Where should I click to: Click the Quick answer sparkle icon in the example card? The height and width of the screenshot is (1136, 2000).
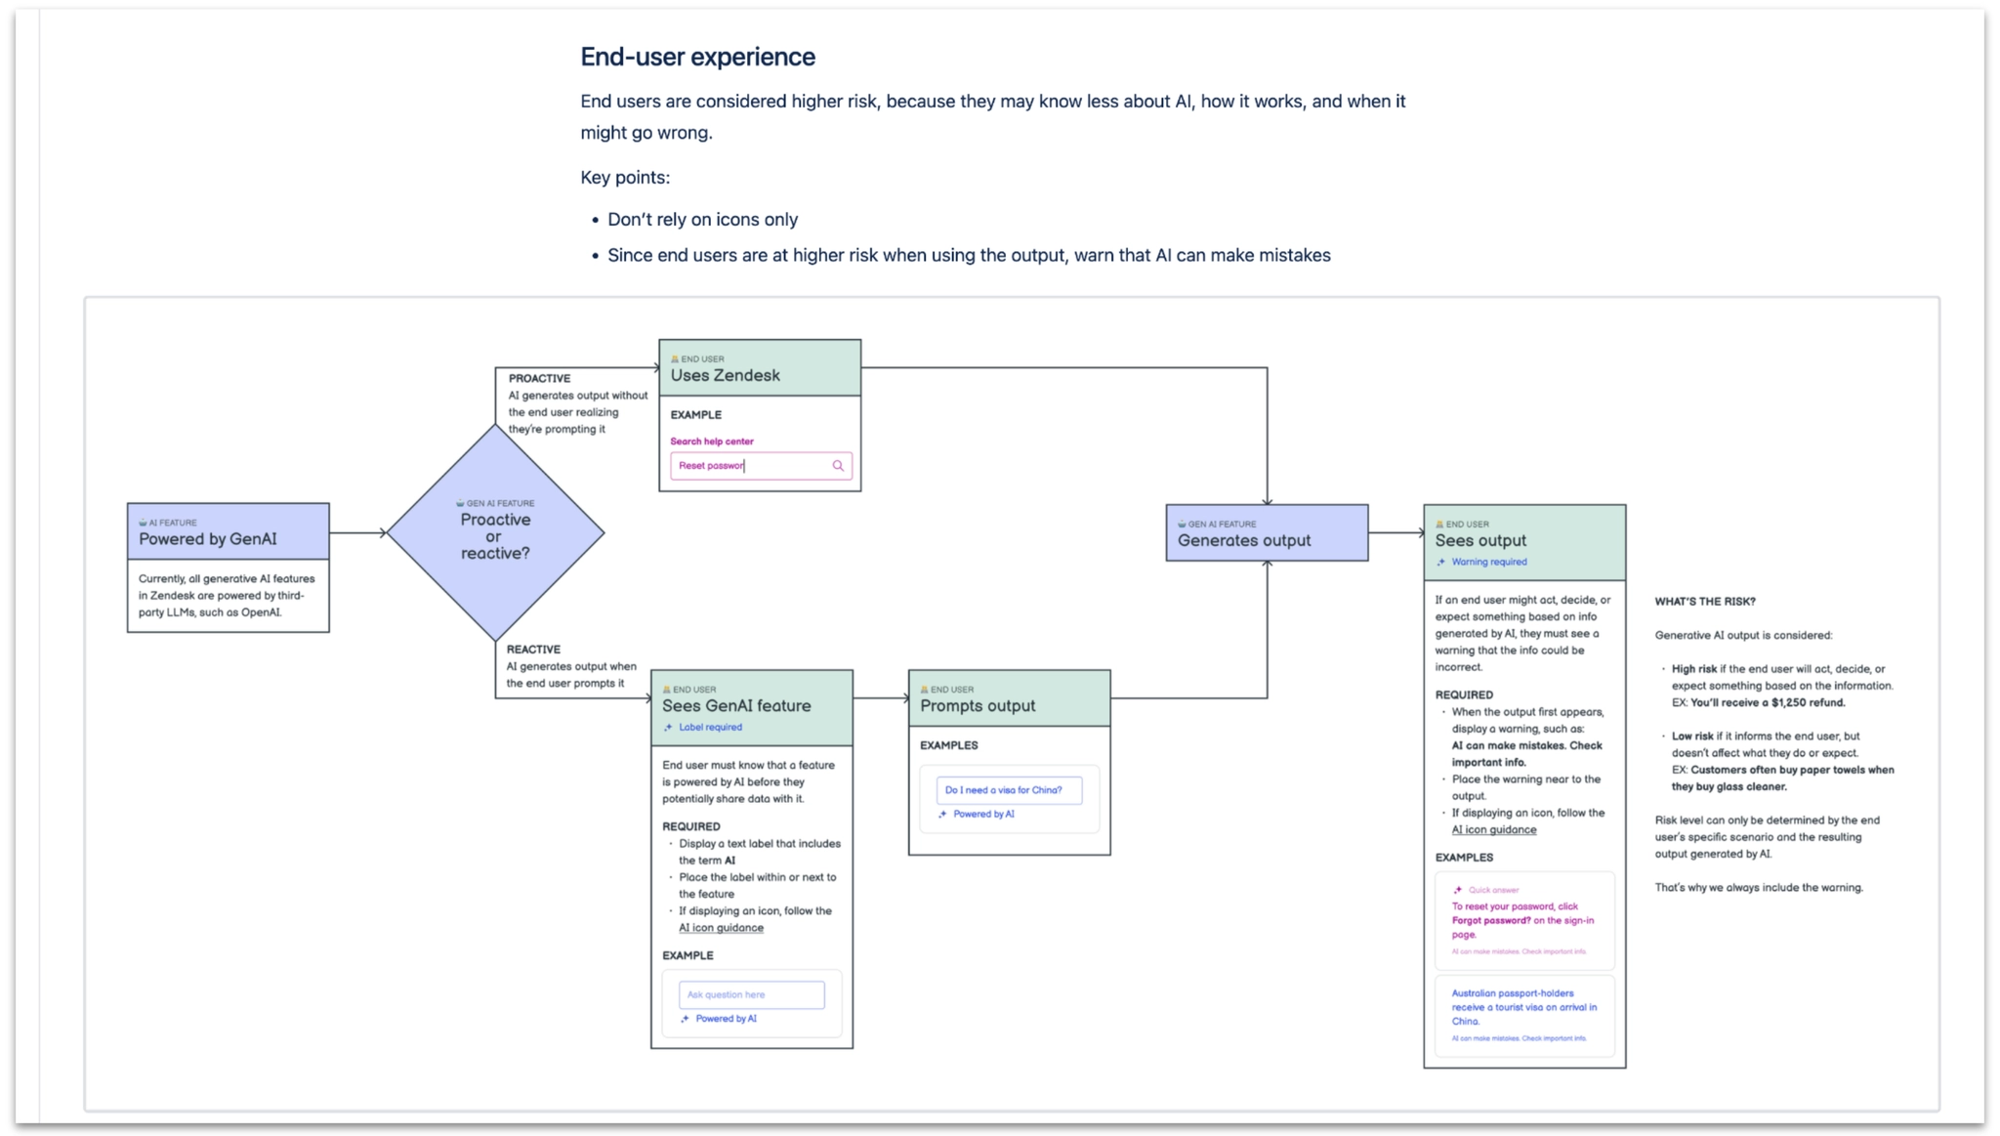point(1456,890)
